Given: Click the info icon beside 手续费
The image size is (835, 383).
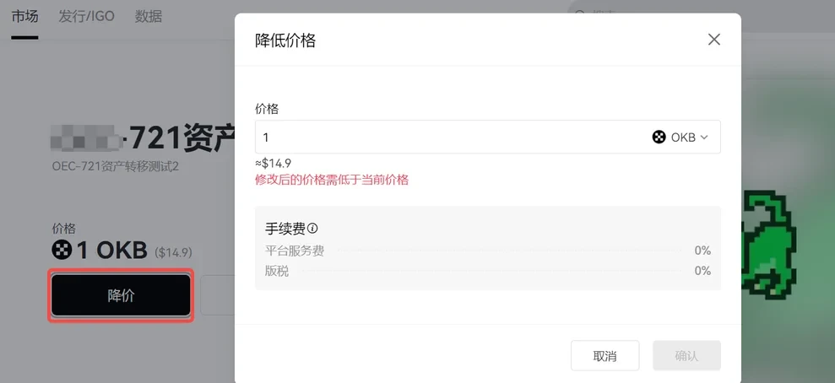Looking at the screenshot, I should pos(312,229).
